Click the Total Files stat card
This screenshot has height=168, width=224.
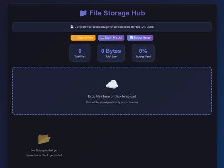[x=80, y=53]
